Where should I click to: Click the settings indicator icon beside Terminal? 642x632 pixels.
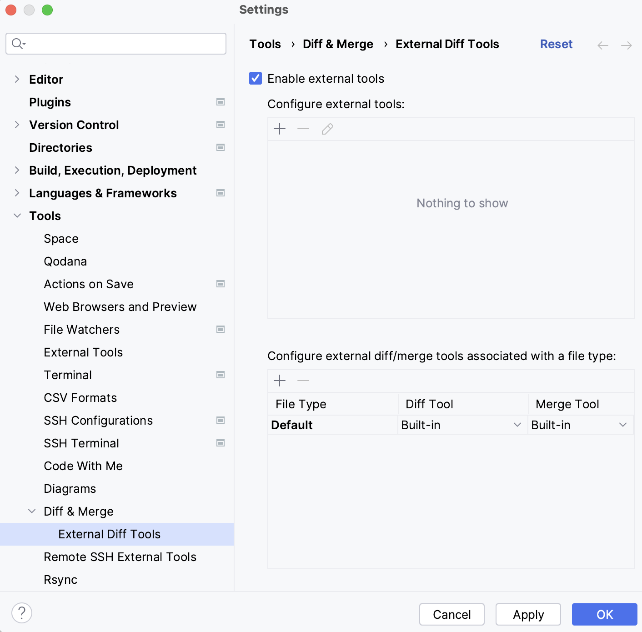coord(221,375)
